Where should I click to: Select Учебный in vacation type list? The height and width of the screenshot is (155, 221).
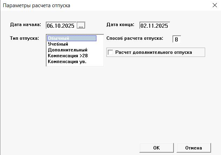58,44
